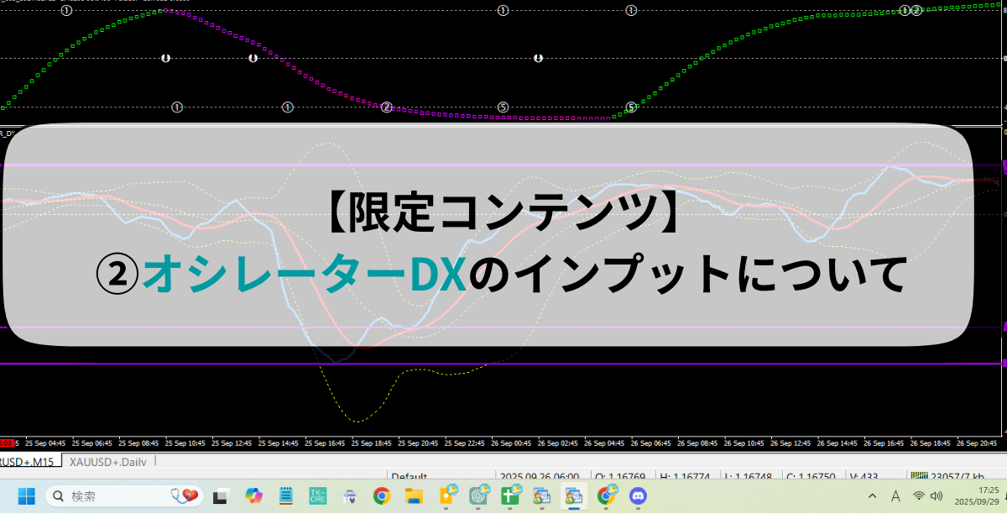Open File Explorer from the taskbar
1007x529 pixels.
414,496
